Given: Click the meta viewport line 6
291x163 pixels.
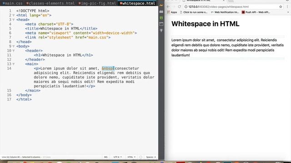Looking at the screenshot, I should [81, 33].
